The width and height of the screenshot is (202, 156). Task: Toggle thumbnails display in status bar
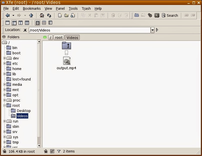point(52,151)
